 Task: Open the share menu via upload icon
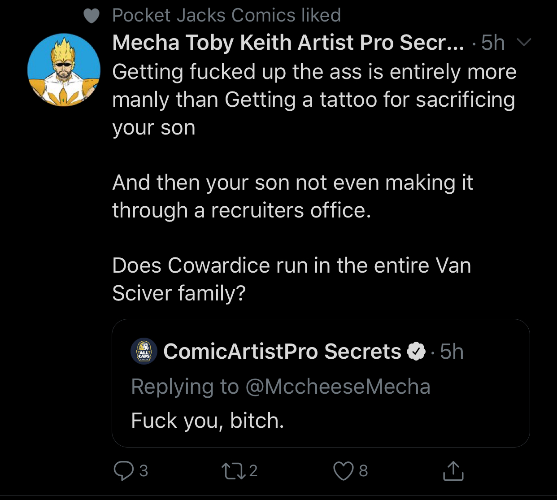[x=453, y=470]
